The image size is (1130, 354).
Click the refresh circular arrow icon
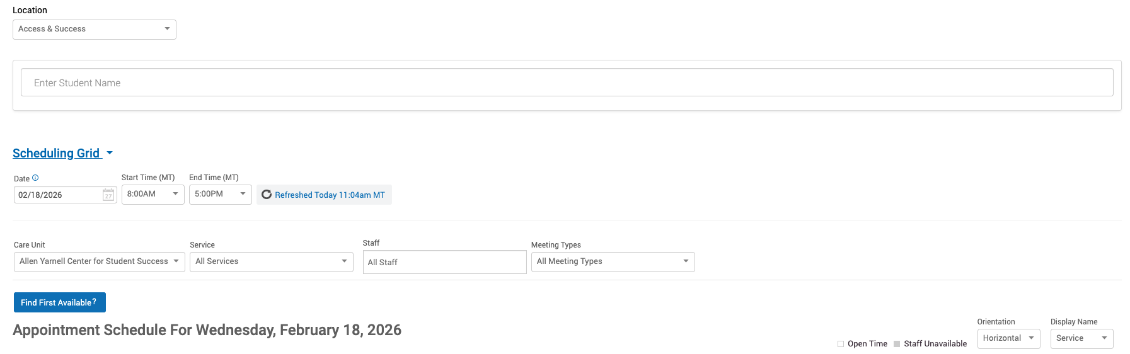267,195
